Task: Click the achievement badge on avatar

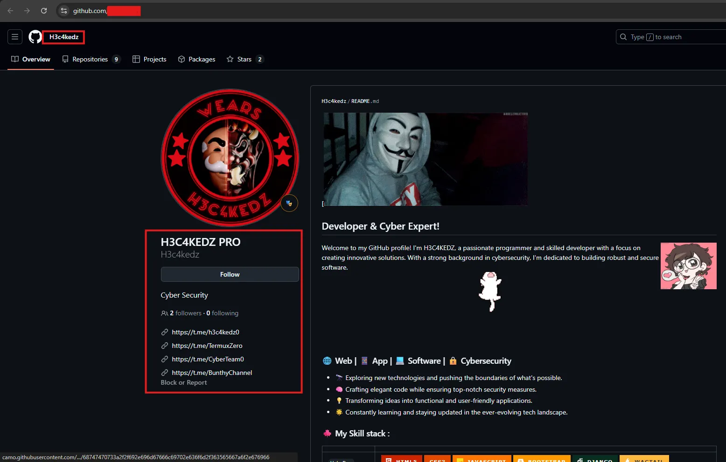Action: [289, 203]
